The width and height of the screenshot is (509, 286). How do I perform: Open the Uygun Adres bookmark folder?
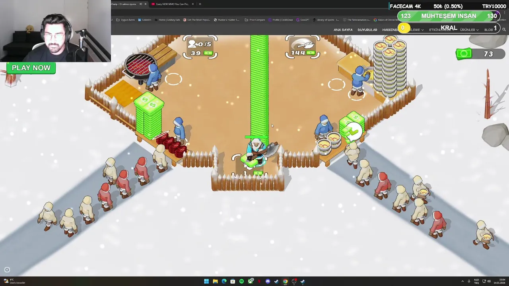(125, 20)
